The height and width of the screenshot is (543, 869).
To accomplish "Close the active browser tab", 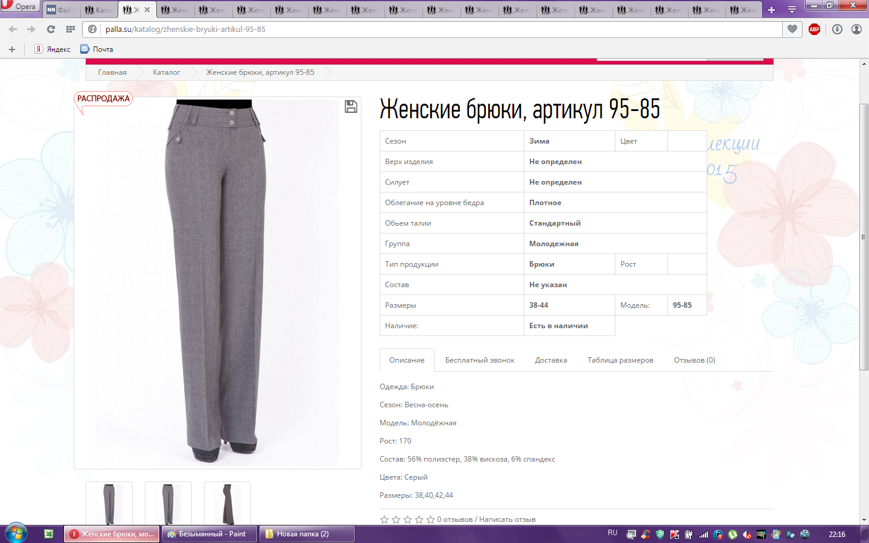I will [x=147, y=10].
